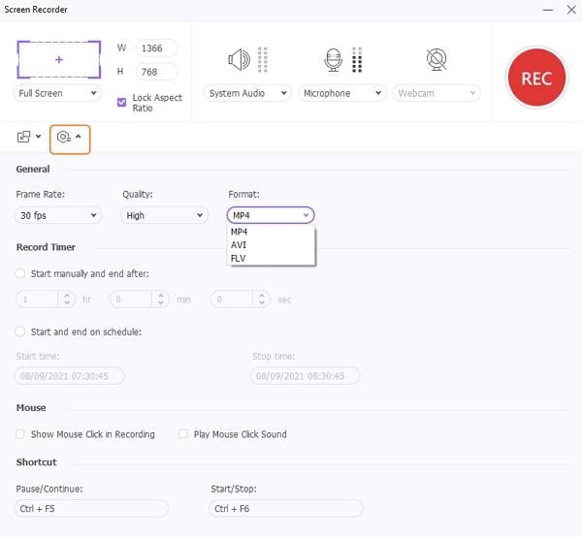Screen dimensions: 582x537
Task: Select Start and end on schedule option
Action: click(x=20, y=332)
